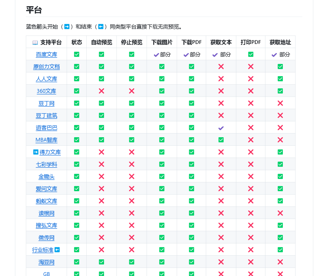
Task: Click the red cross in 金锄头 停止预览 cell
Action: [x=132, y=177]
